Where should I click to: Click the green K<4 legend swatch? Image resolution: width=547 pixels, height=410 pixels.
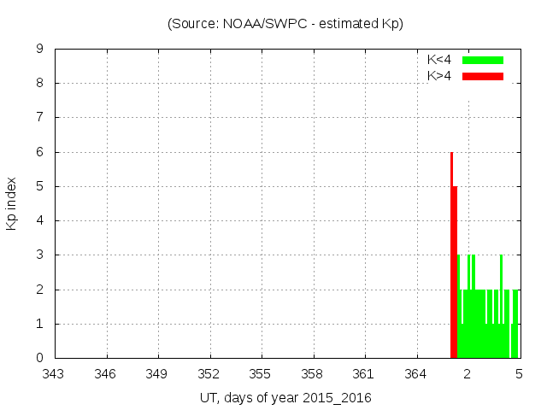tap(483, 60)
